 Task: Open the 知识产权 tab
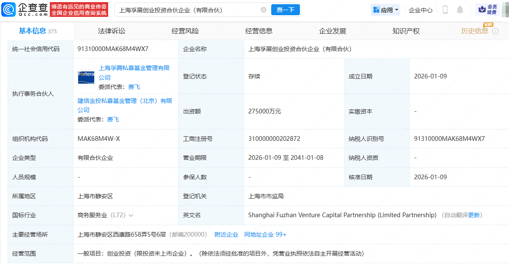click(406, 31)
